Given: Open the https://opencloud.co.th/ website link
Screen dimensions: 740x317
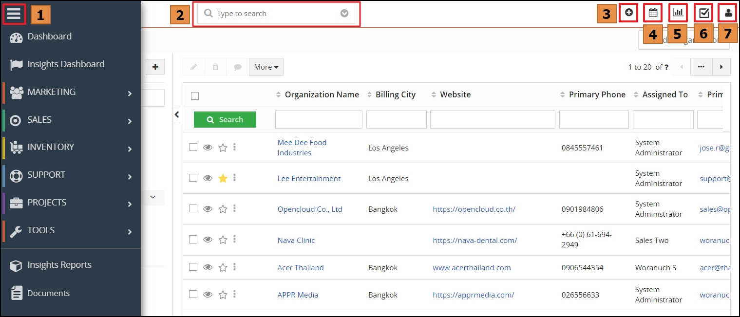Looking at the screenshot, I should click(x=474, y=209).
